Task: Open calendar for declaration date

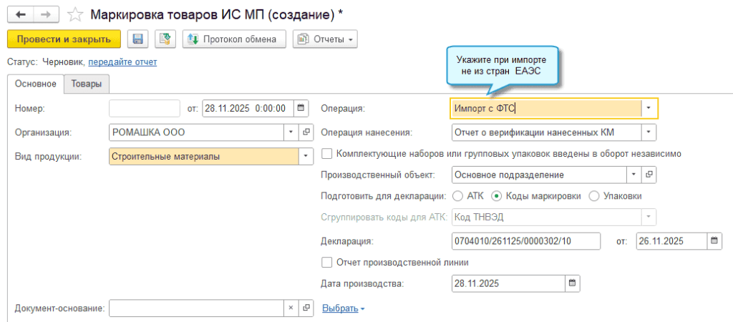Action: point(714,241)
